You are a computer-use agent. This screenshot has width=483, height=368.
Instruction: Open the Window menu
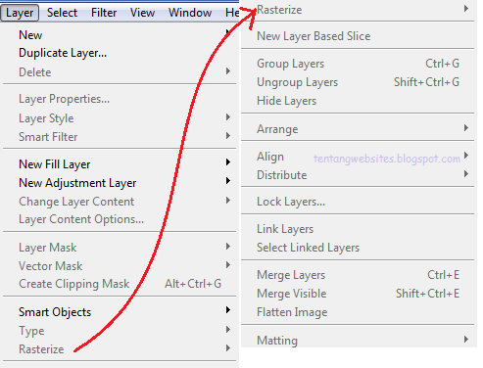pos(190,13)
